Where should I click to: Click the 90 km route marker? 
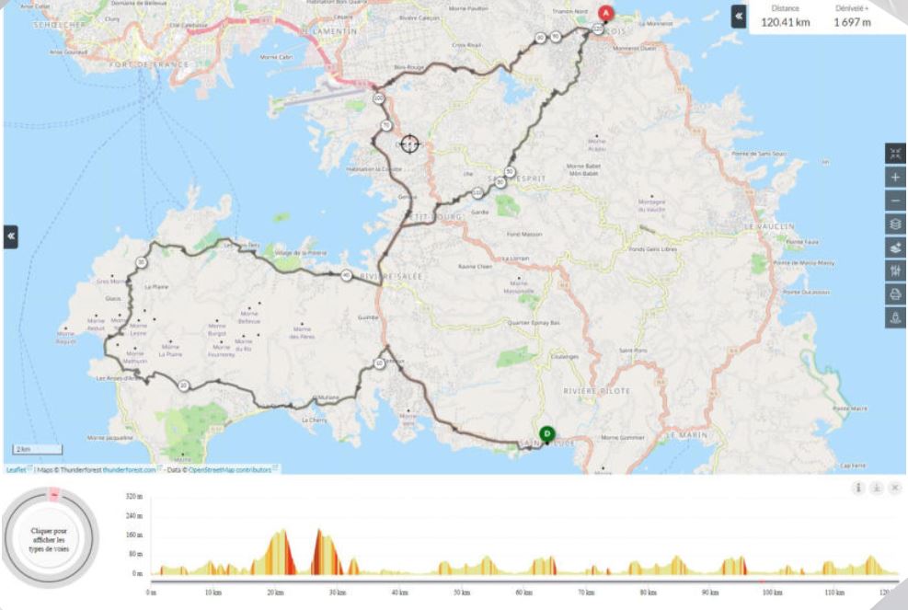pos(556,37)
